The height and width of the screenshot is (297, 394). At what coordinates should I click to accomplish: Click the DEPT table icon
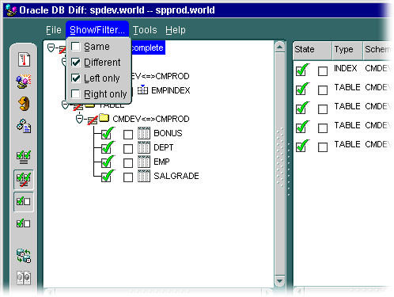144,147
